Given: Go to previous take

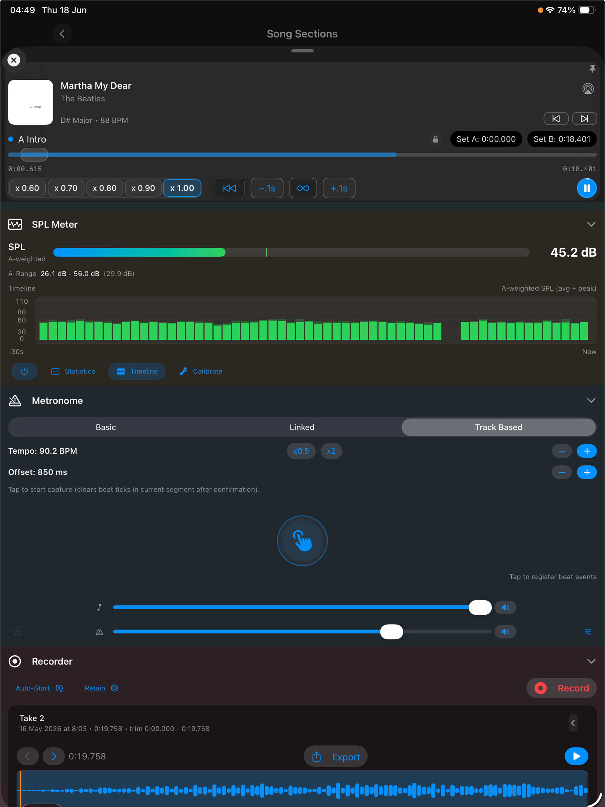Looking at the screenshot, I should point(28,756).
